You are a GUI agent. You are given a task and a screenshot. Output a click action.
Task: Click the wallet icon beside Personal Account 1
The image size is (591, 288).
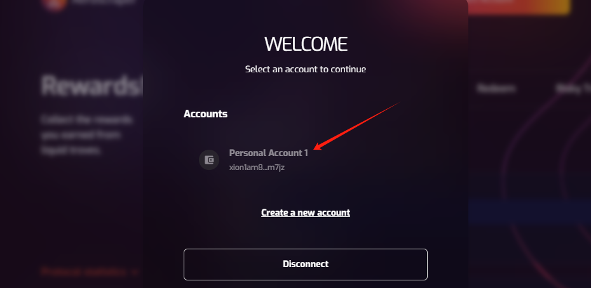click(209, 160)
